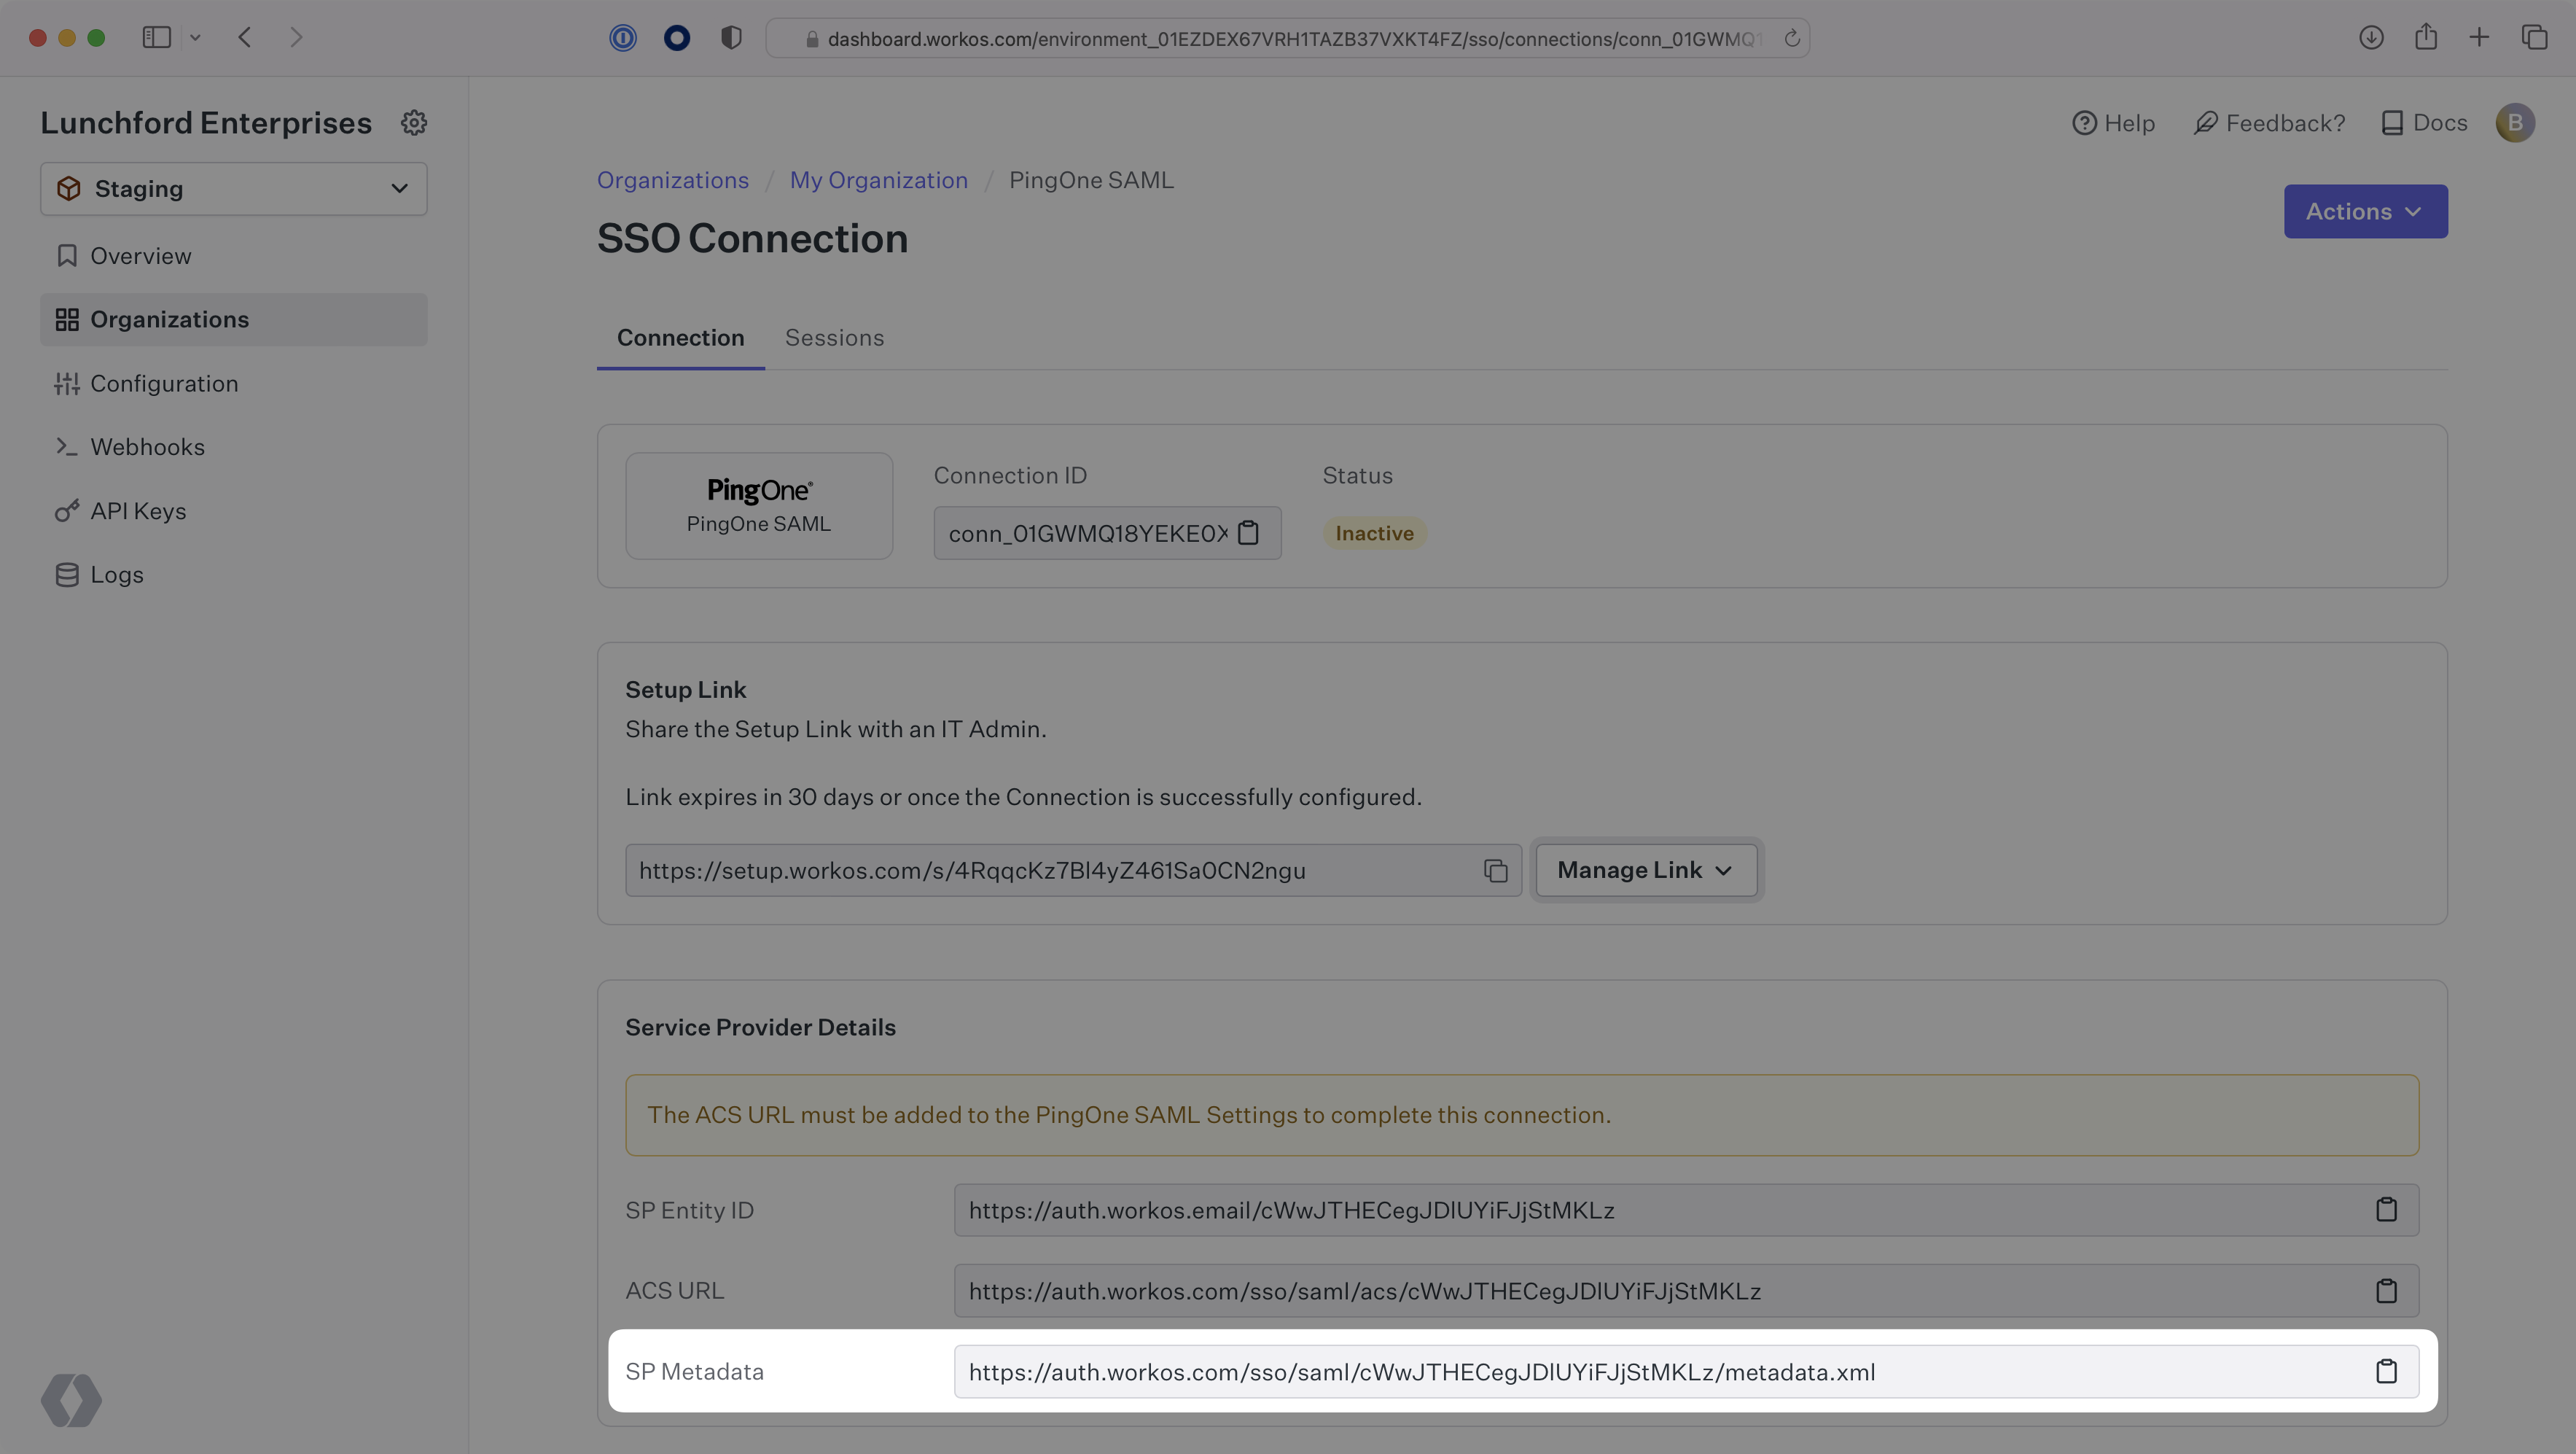Switch to the Sessions tab
2576x1454 pixels.
coord(833,336)
